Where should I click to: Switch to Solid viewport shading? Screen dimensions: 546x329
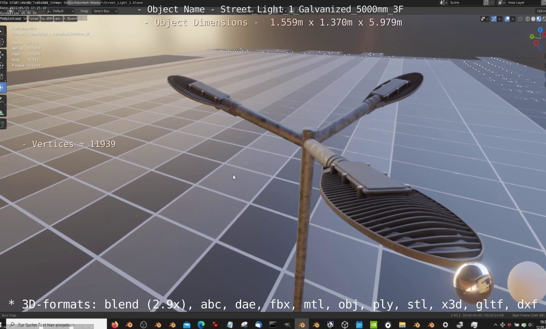tap(533, 19)
